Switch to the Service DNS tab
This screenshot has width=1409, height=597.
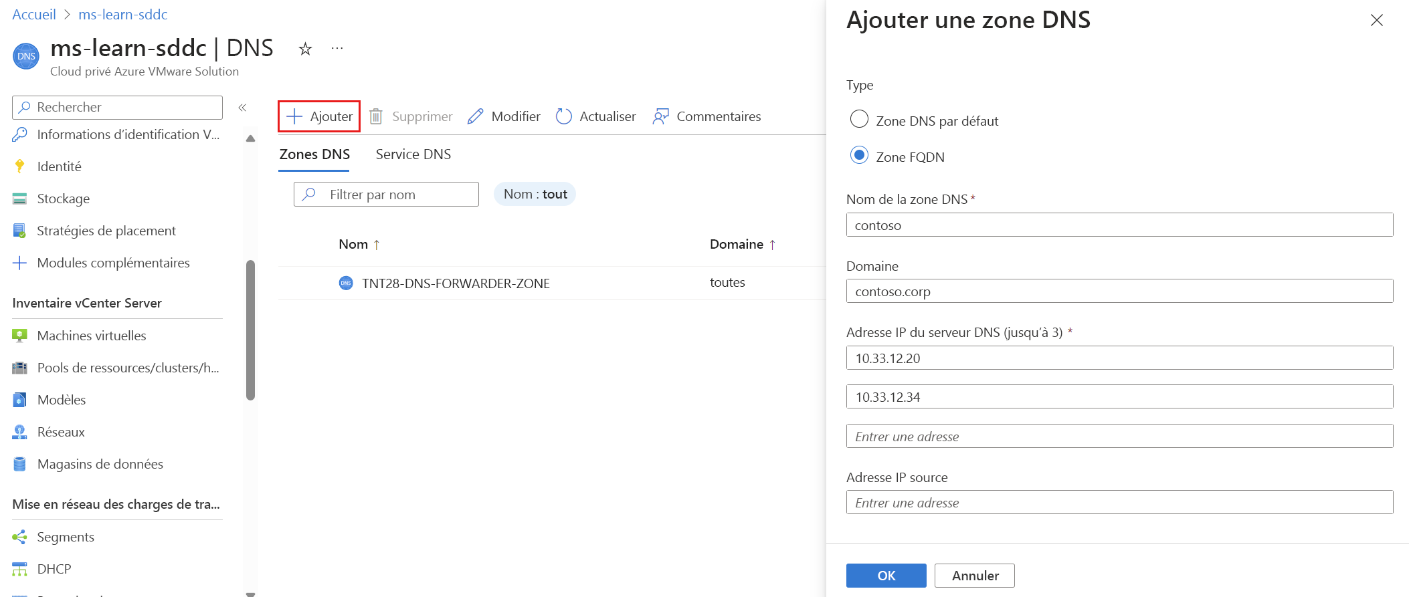413,154
